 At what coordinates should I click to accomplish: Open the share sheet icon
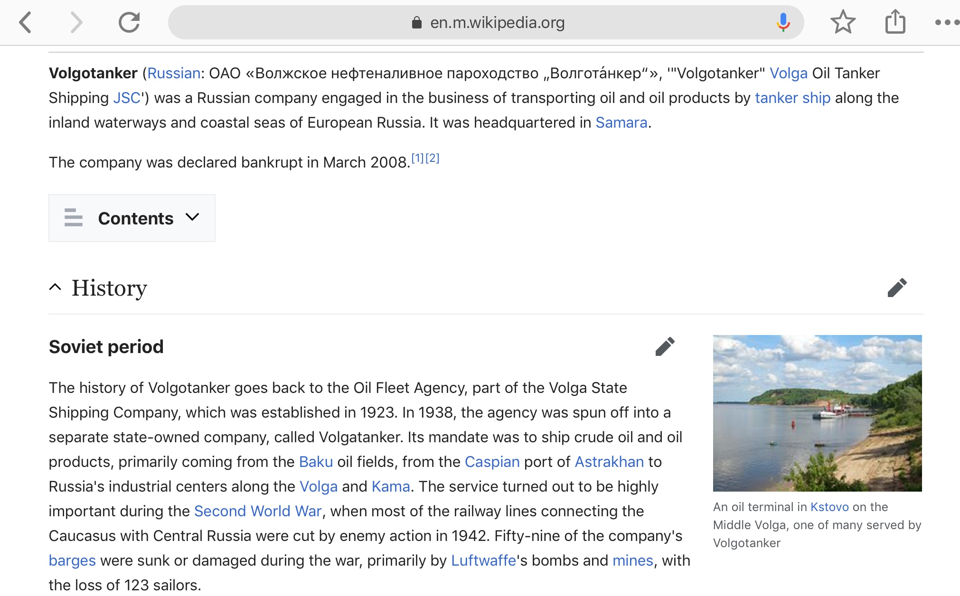coord(895,22)
